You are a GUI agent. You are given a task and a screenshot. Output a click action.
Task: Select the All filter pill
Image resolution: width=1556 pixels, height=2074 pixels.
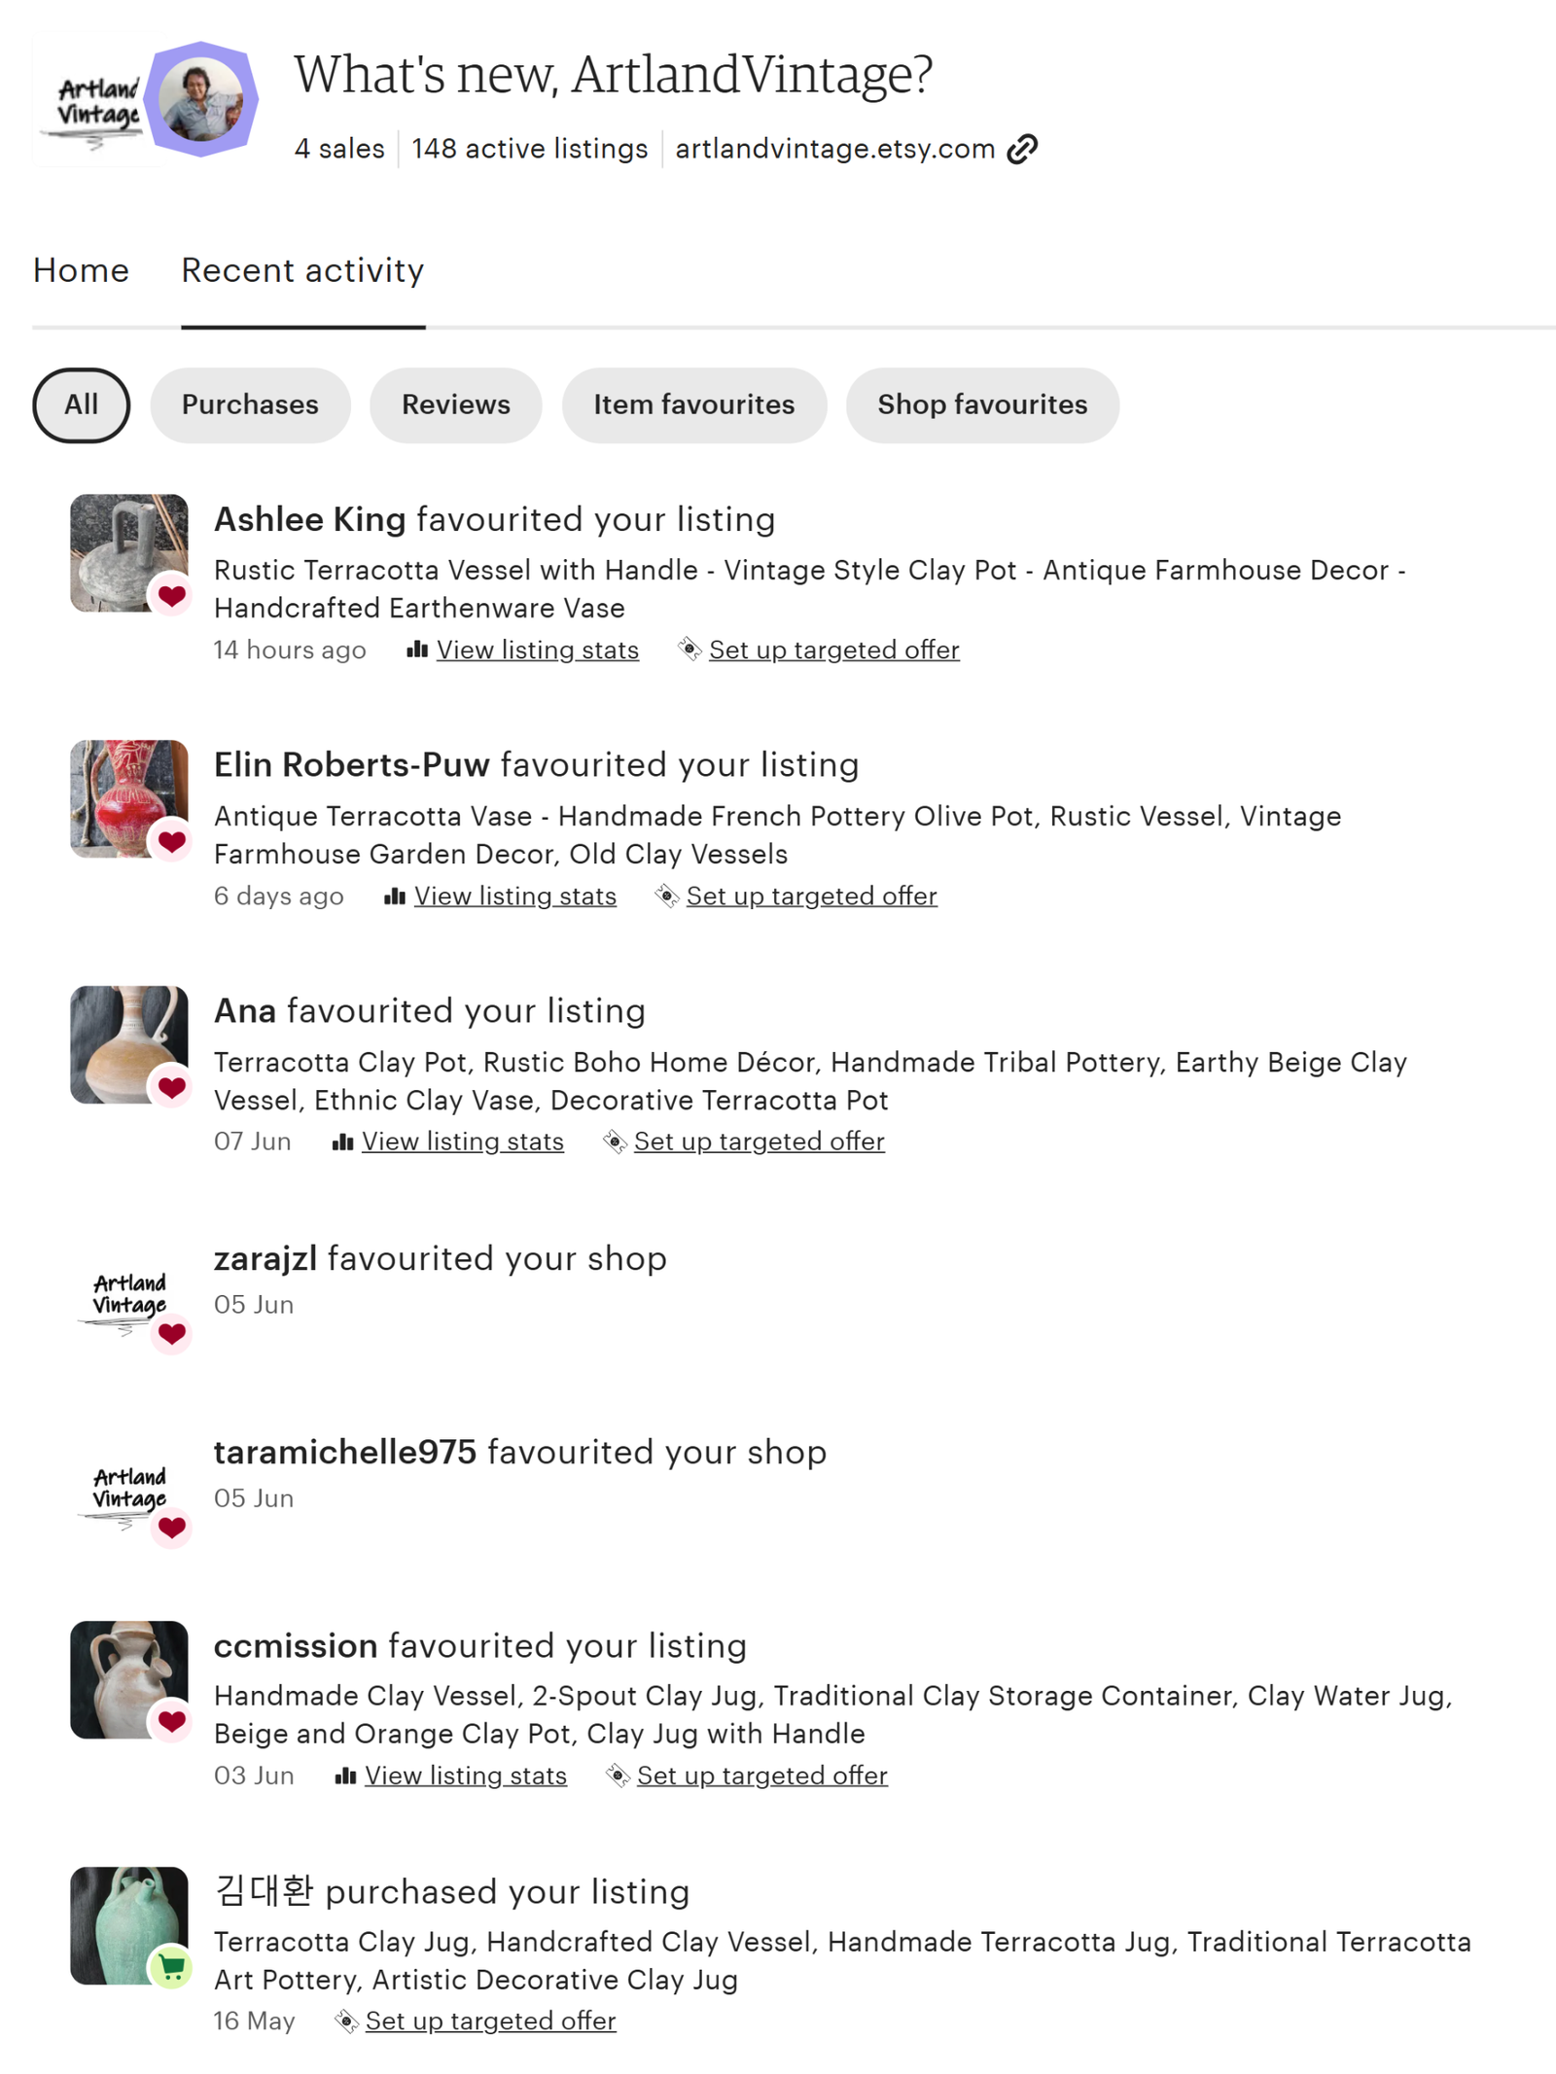[x=82, y=404]
